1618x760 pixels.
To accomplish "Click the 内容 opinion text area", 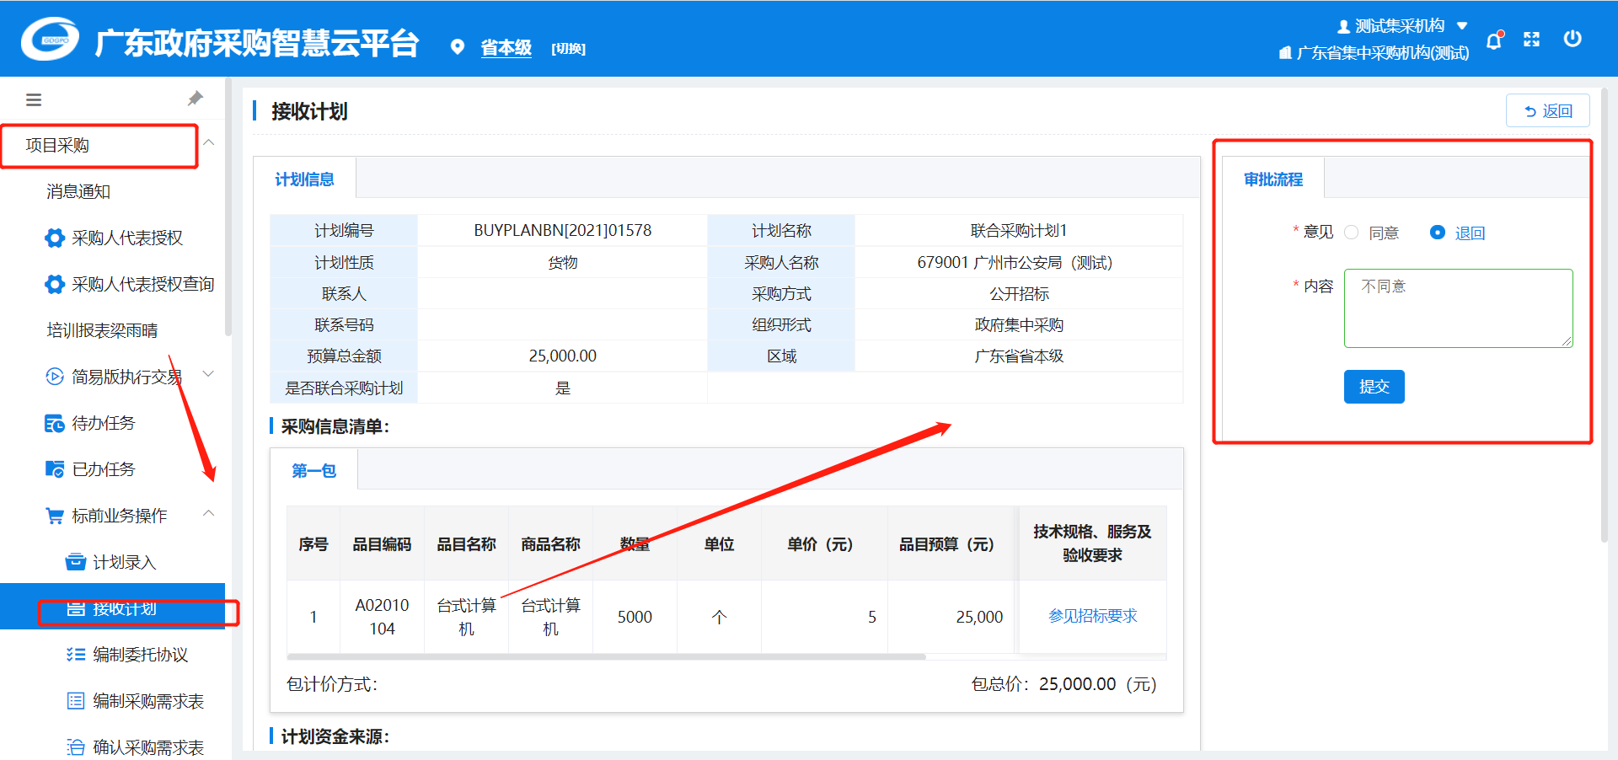I will click(1458, 308).
